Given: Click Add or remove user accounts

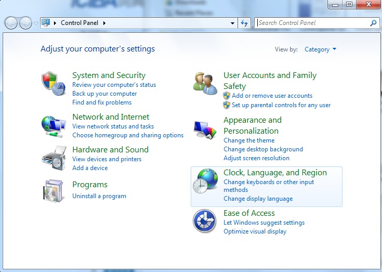Looking at the screenshot, I should click(272, 96).
